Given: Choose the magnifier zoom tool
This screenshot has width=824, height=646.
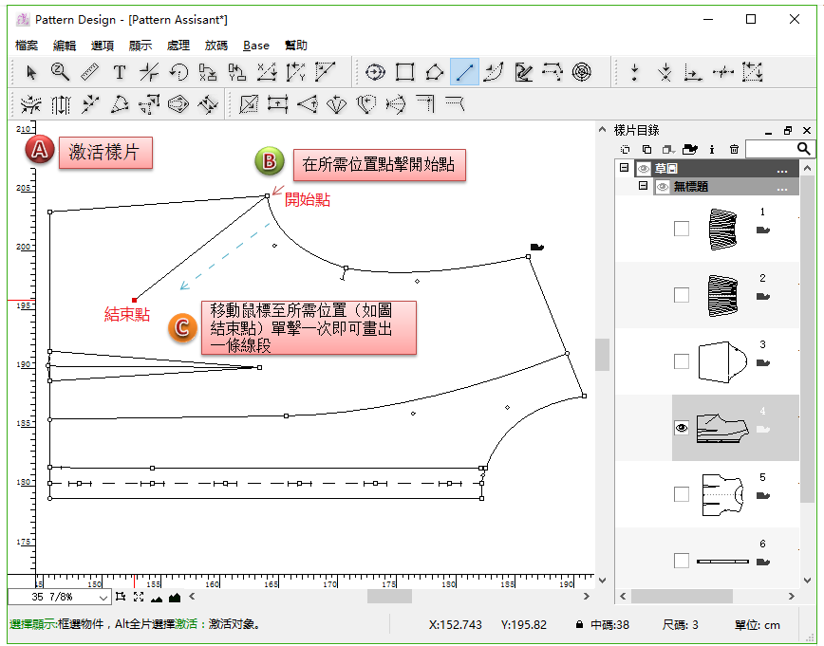Looking at the screenshot, I should pos(60,72).
